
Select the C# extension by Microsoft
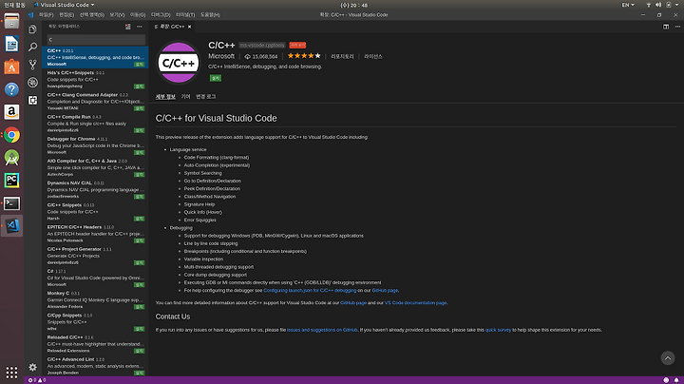[x=95, y=278]
